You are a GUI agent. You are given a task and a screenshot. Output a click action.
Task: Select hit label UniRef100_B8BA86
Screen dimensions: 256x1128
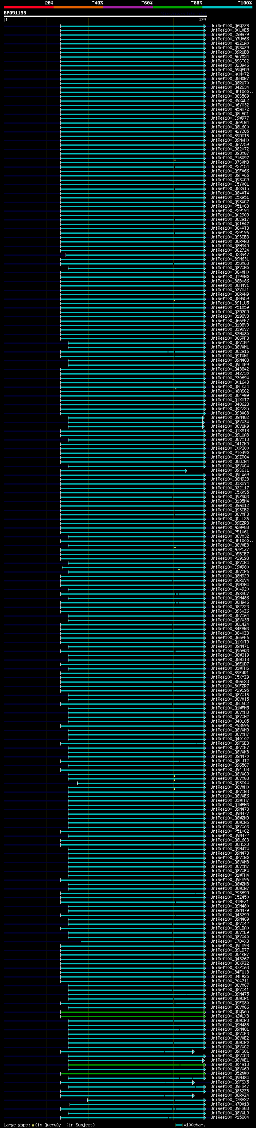pyautogui.click(x=230, y=281)
